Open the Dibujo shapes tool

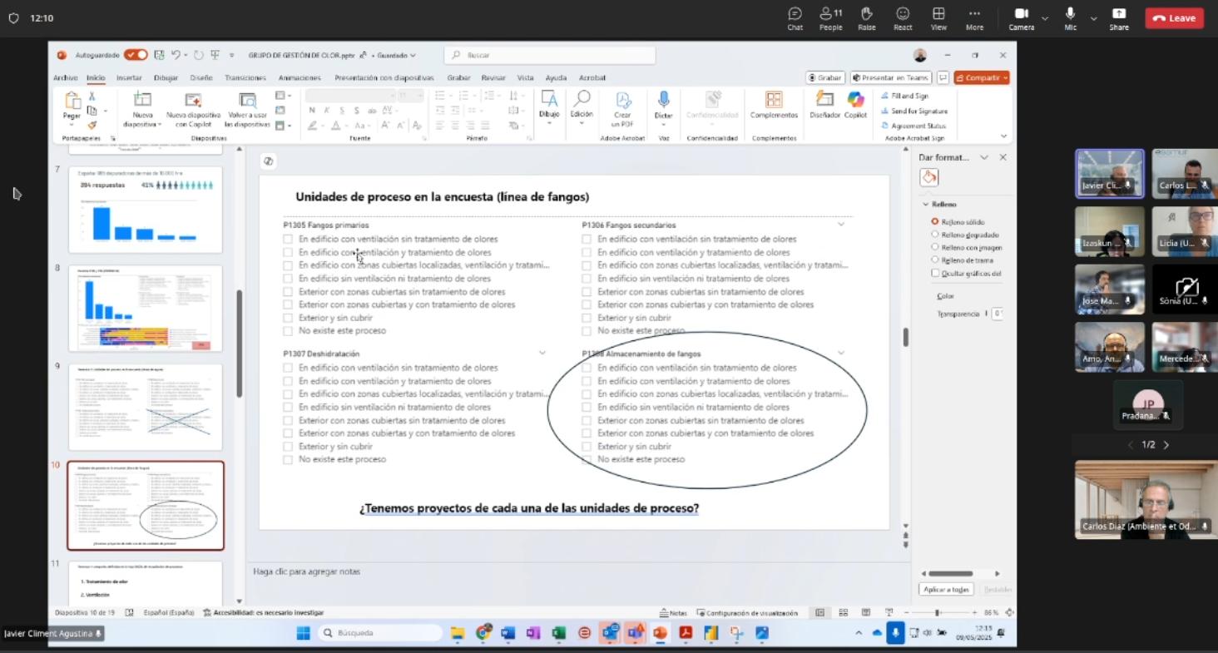[549, 106]
